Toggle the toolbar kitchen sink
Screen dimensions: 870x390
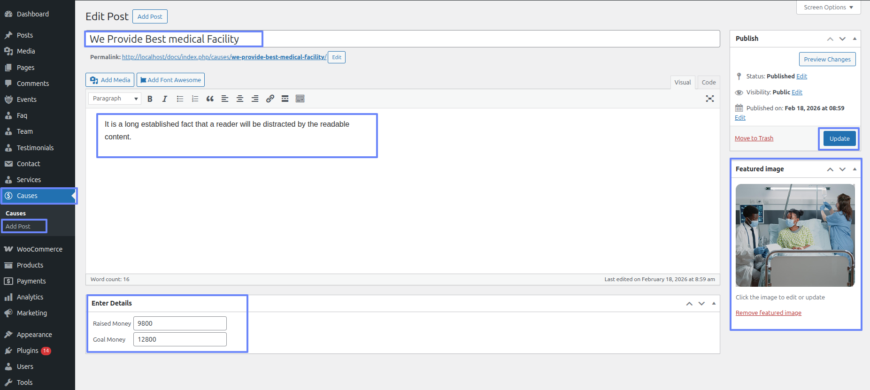click(x=300, y=99)
